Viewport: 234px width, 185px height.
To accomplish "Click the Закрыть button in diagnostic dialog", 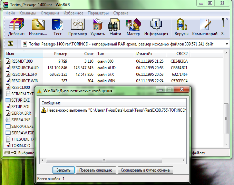I will 64,170.
